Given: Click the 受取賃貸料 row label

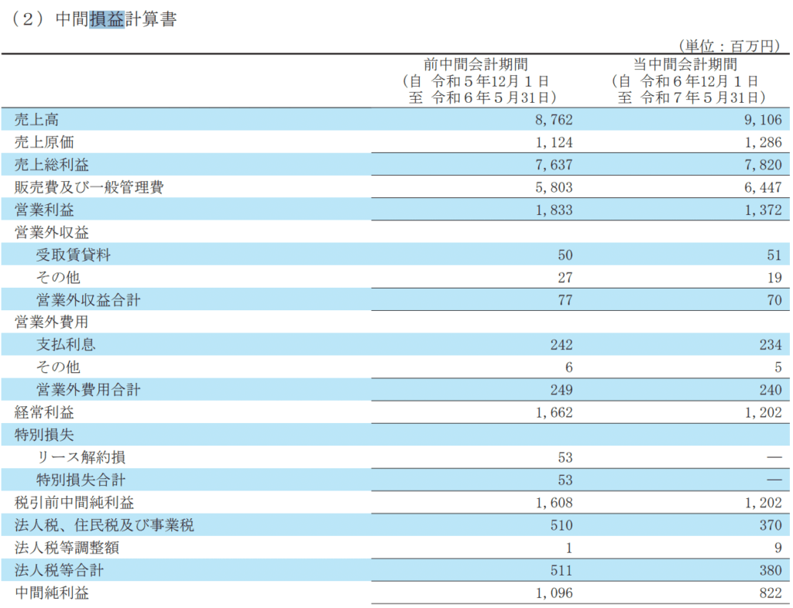Looking at the screenshot, I should [x=73, y=254].
